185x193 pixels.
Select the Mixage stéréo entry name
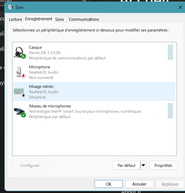(x=41, y=87)
